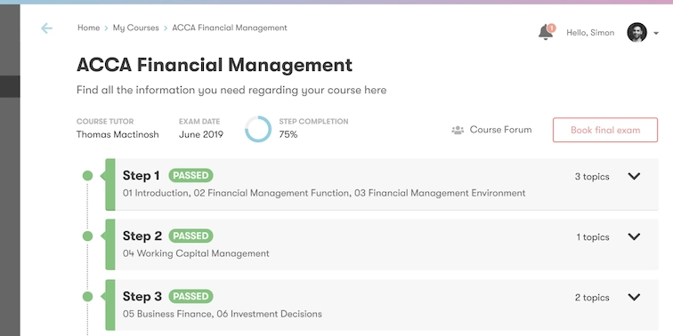Click the step completion progress ring
673x336 pixels.
pos(258,129)
